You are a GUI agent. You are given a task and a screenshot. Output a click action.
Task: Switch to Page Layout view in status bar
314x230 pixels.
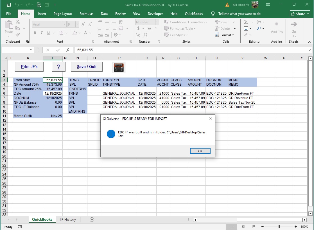[x=243, y=227]
